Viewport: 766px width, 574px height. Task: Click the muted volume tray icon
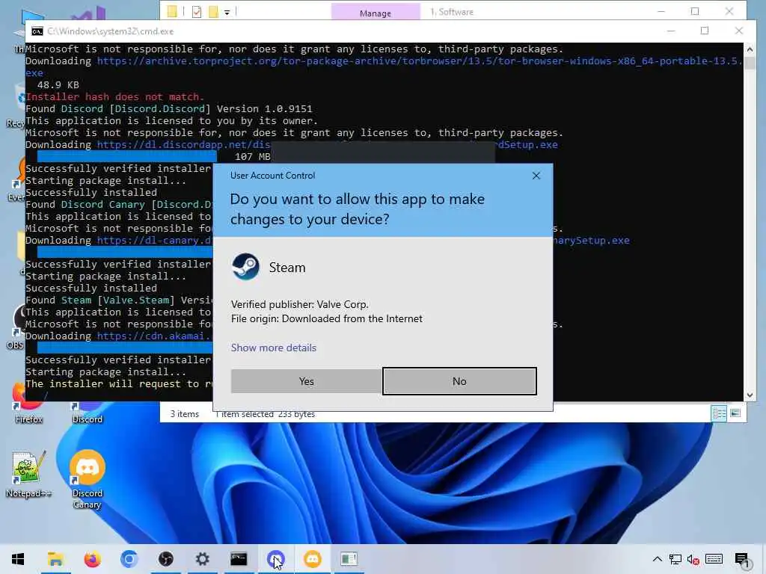click(693, 559)
